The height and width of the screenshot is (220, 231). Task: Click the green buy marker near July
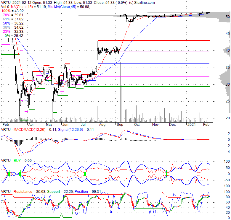point(85,174)
